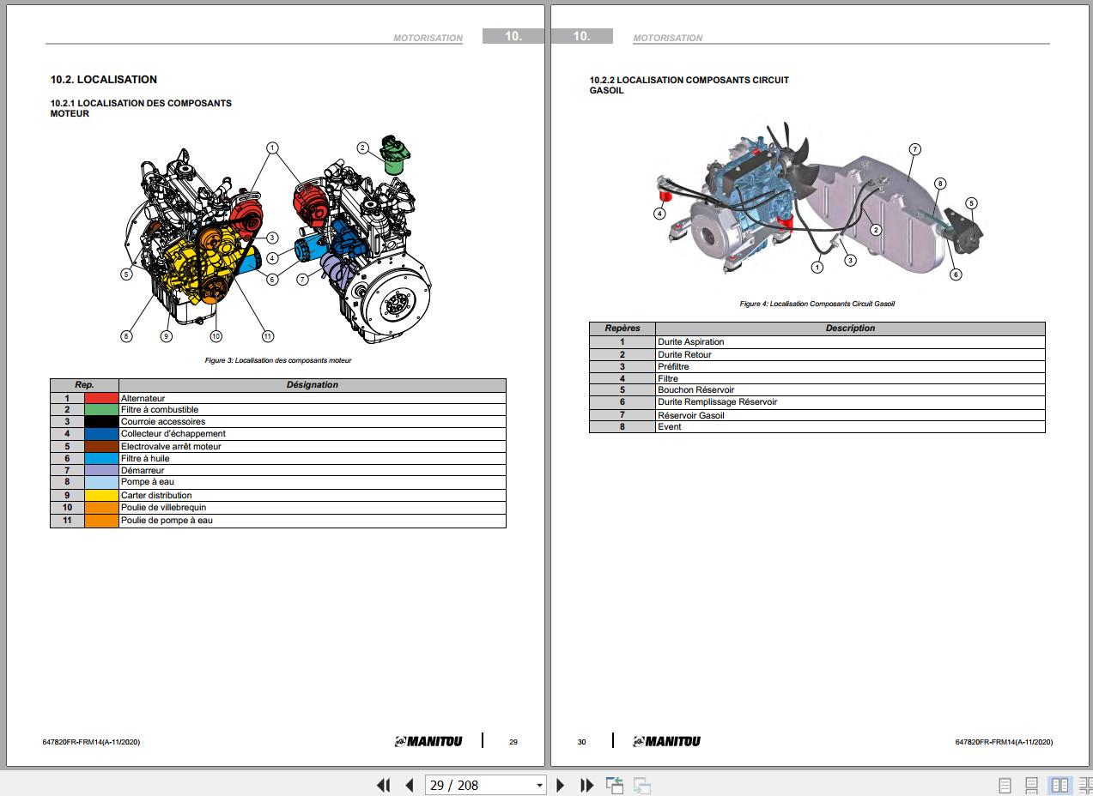Click Durite Aspiration in the right table
This screenshot has height=796, width=1093.
[x=690, y=341]
